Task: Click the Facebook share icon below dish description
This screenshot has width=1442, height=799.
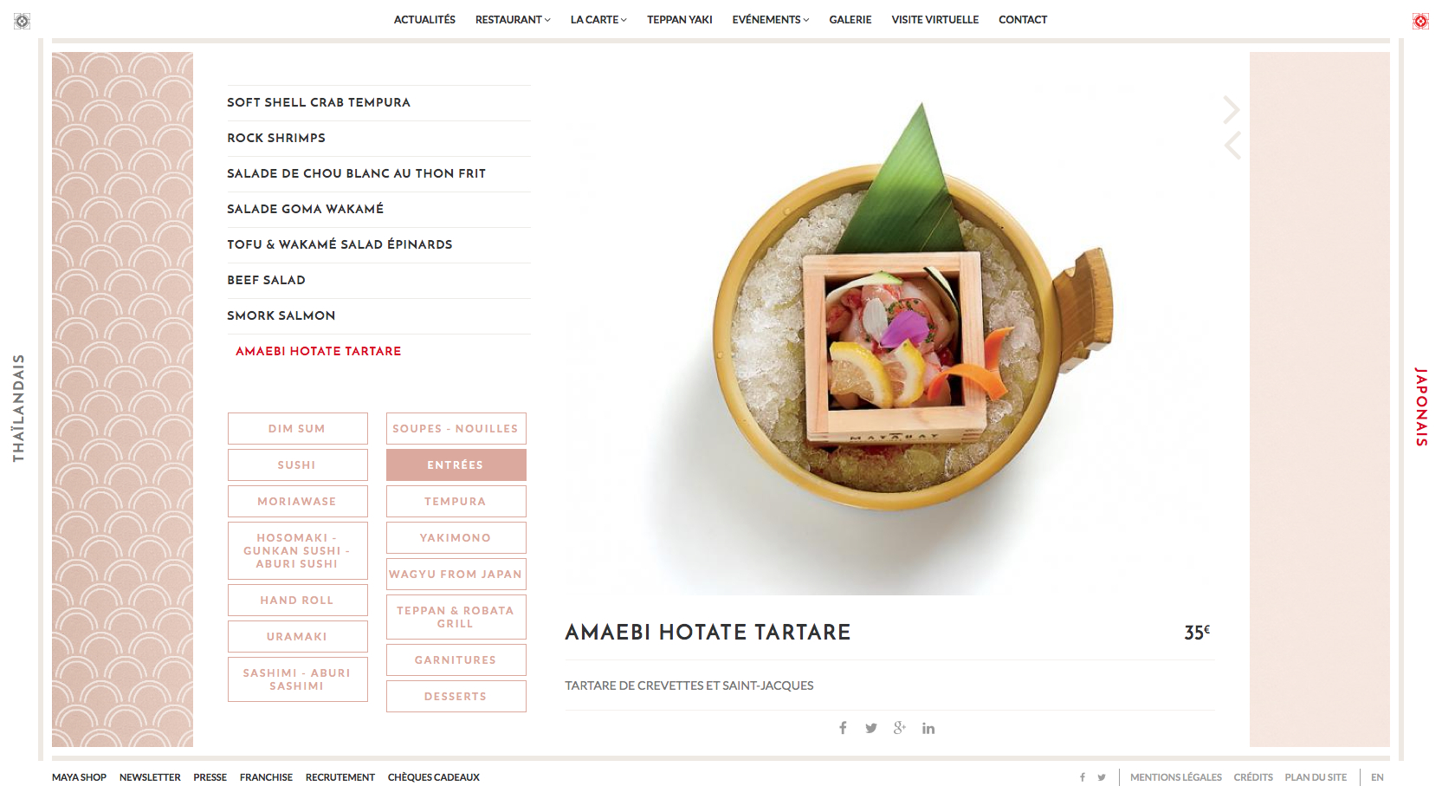Action: coord(843,728)
